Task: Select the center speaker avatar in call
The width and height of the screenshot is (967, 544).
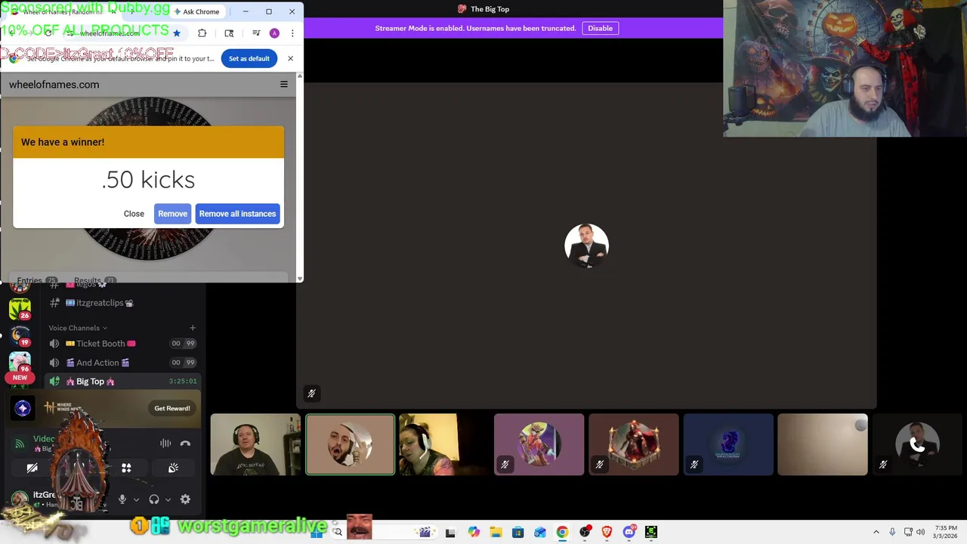Action: [x=586, y=246]
